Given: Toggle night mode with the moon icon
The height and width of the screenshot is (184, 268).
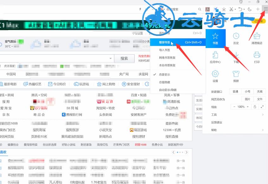Looking at the screenshot, I should coord(250,9).
